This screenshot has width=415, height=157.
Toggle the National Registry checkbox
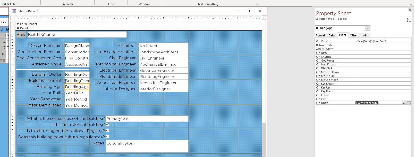coord(108,131)
